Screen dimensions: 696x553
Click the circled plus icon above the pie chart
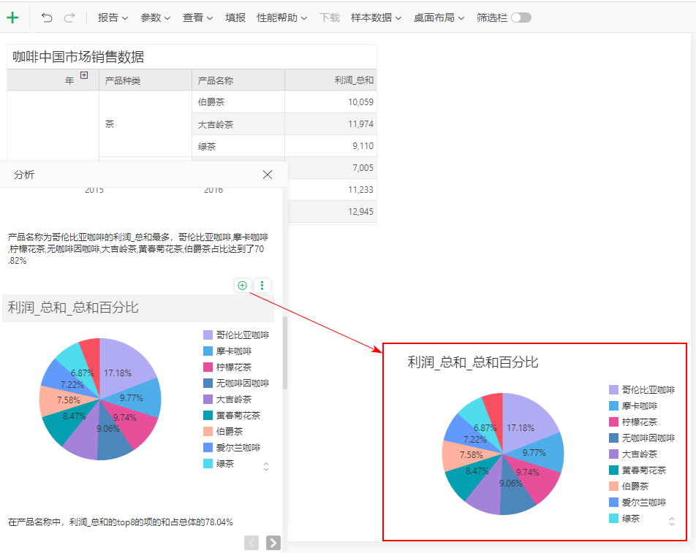pyautogui.click(x=242, y=286)
